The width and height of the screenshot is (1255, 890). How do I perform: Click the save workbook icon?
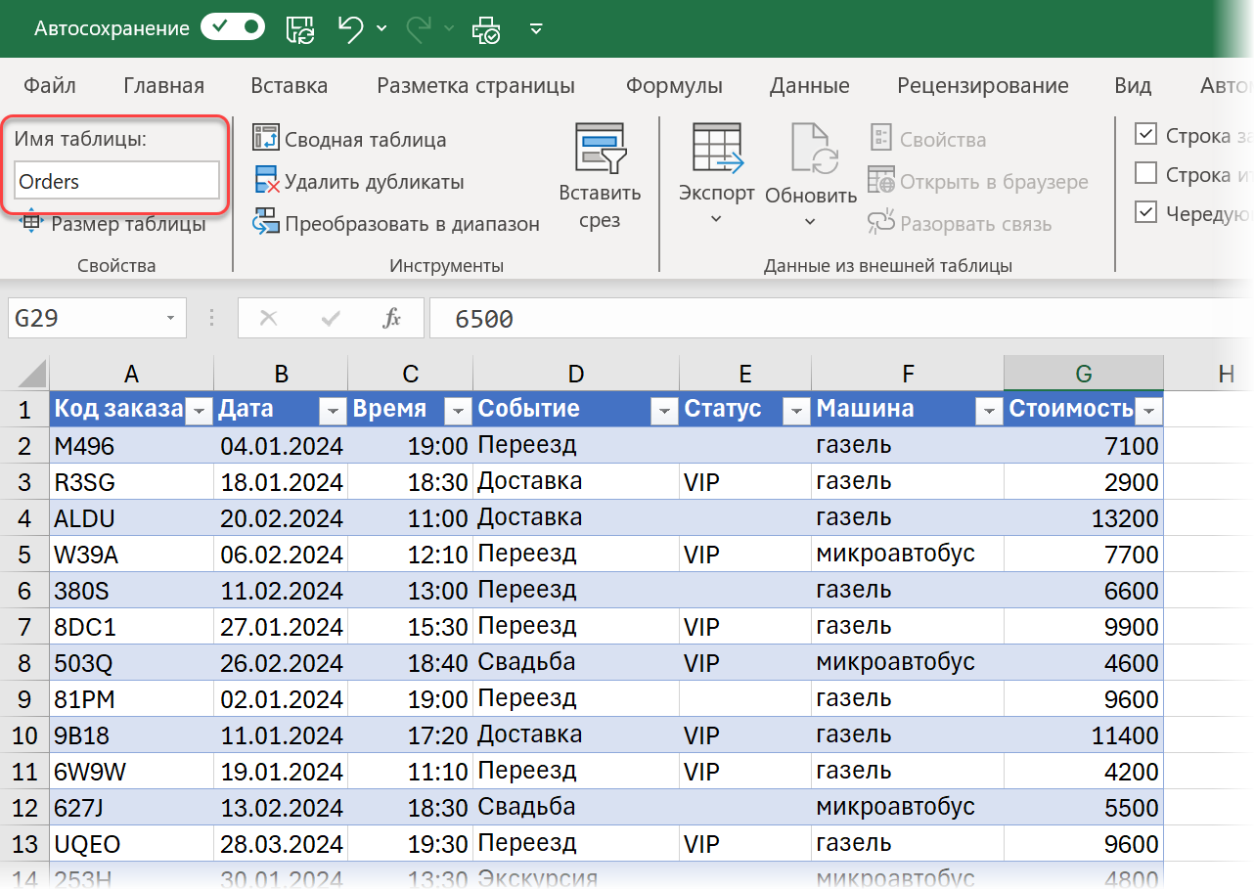point(300,29)
